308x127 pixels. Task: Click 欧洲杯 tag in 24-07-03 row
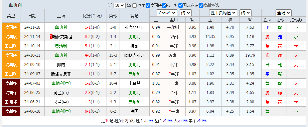point(11,83)
